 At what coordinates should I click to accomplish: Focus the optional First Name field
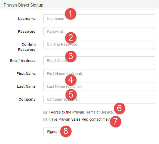coord(110,74)
